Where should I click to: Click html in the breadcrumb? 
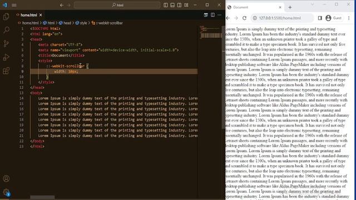coord(51,23)
